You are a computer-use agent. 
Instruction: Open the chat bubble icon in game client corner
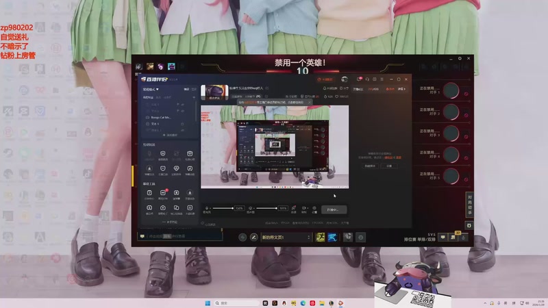pyautogui.click(x=443, y=238)
